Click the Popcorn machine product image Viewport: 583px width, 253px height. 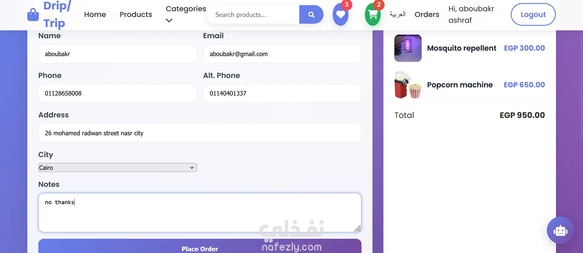(x=408, y=85)
